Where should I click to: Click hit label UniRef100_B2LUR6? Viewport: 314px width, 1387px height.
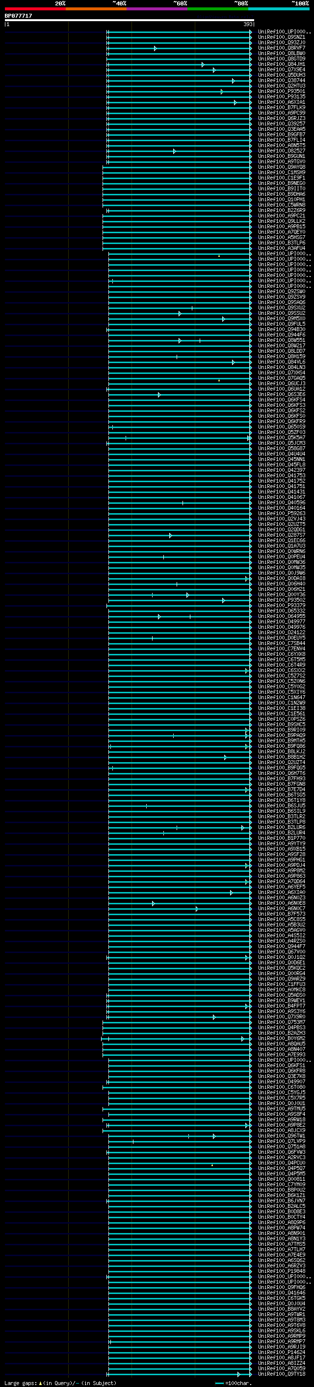[x=282, y=828]
